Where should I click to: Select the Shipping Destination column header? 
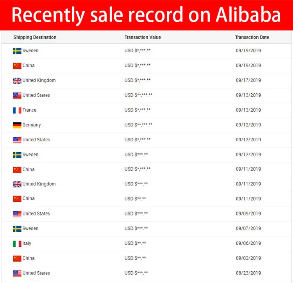[35, 37]
